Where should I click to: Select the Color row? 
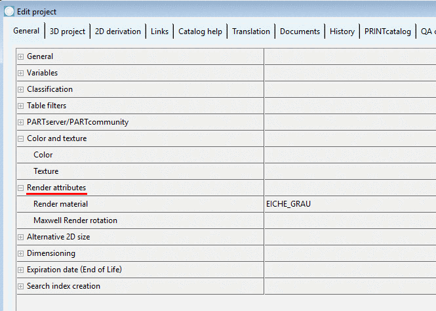[140, 155]
